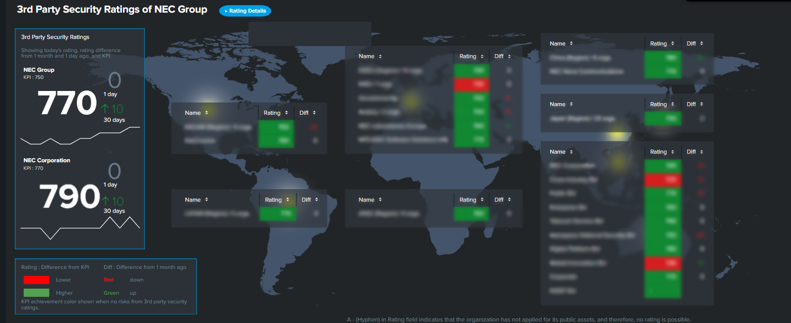791x323 pixels.
Task: Sort by Rating in the LATAM region table
Action: 277,200
